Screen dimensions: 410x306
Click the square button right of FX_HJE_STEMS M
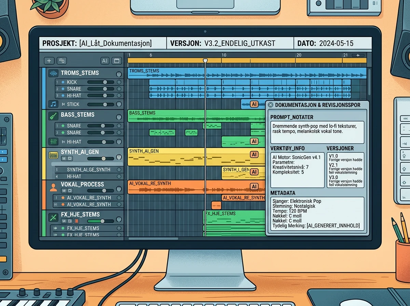click(71, 221)
